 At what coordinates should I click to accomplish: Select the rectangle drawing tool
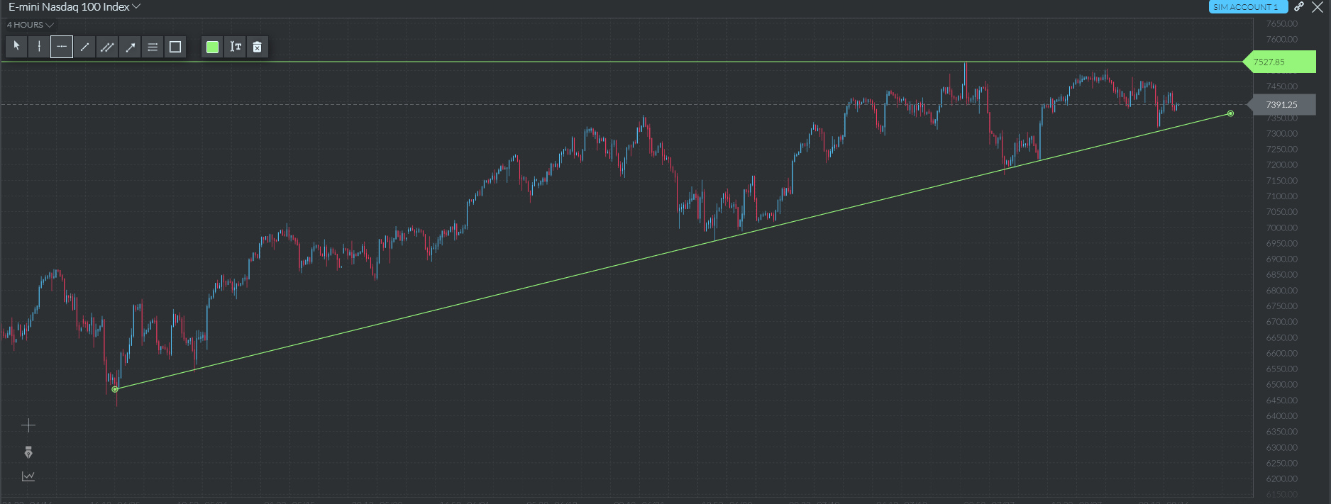coord(175,47)
